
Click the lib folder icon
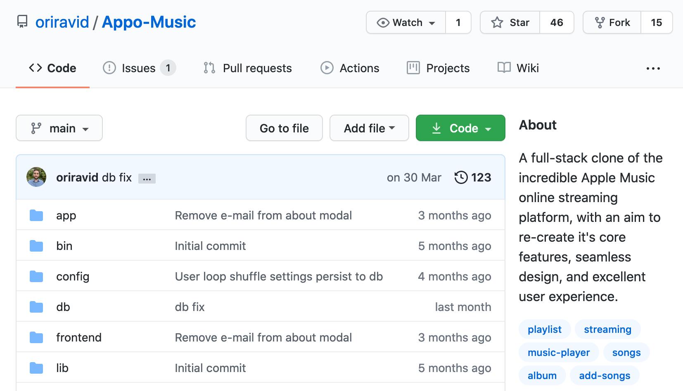click(x=36, y=368)
